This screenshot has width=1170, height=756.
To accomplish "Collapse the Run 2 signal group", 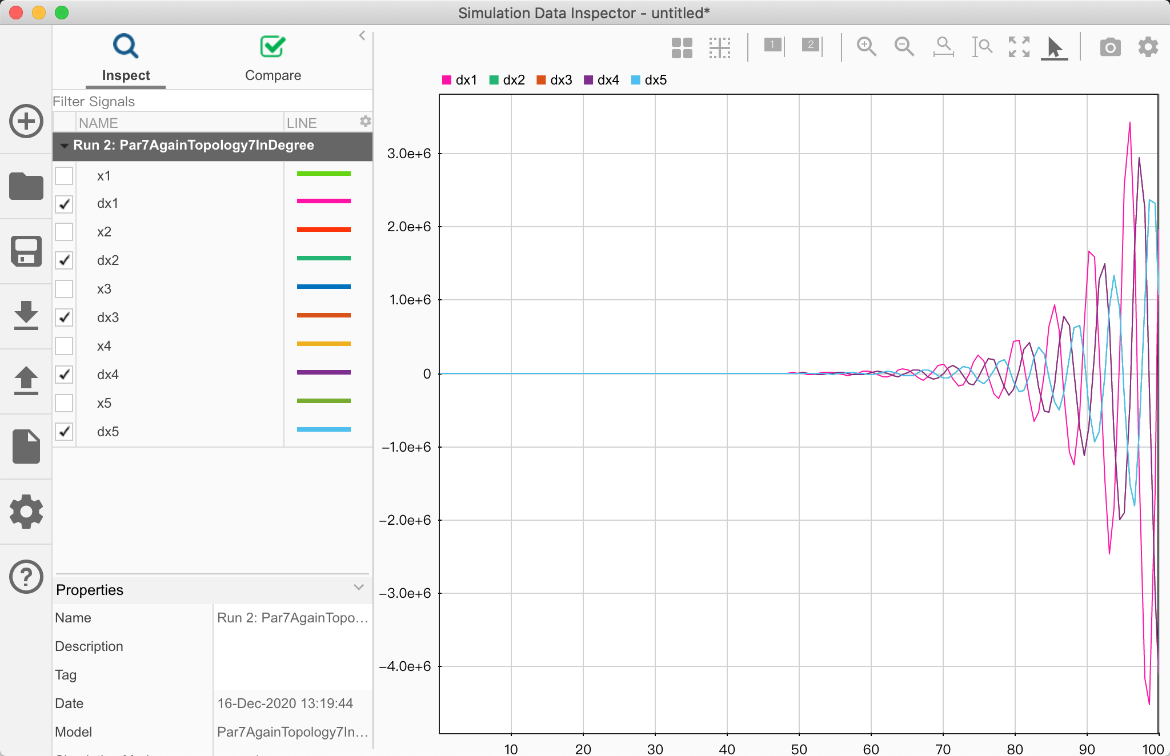I will tap(64, 146).
